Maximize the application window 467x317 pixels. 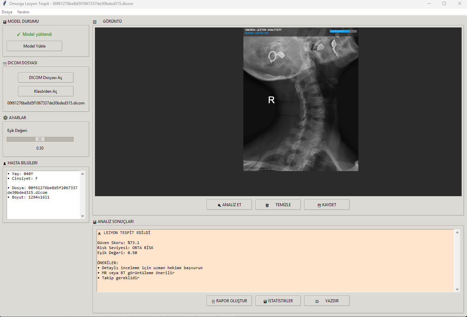click(x=444, y=4)
